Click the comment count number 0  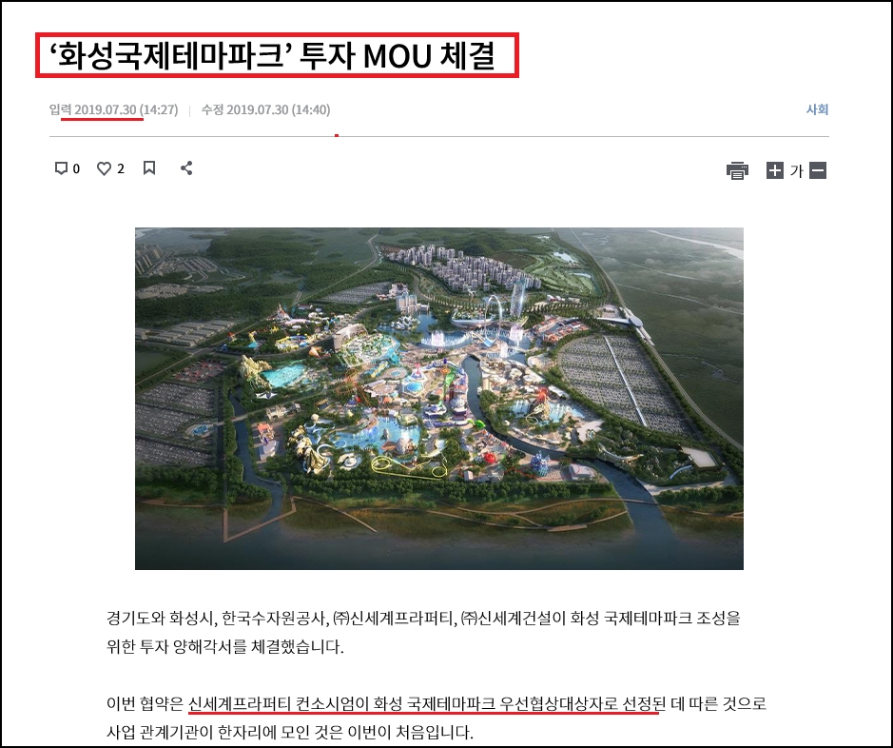pyautogui.click(x=76, y=169)
